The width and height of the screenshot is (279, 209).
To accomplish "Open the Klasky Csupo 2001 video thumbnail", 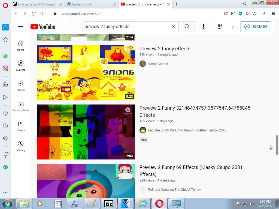I will pyautogui.click(x=86, y=181).
